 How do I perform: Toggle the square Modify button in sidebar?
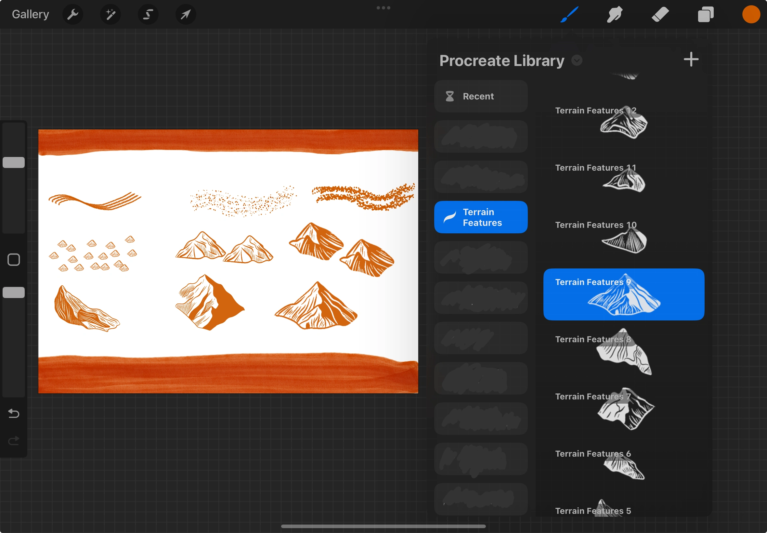click(x=14, y=259)
